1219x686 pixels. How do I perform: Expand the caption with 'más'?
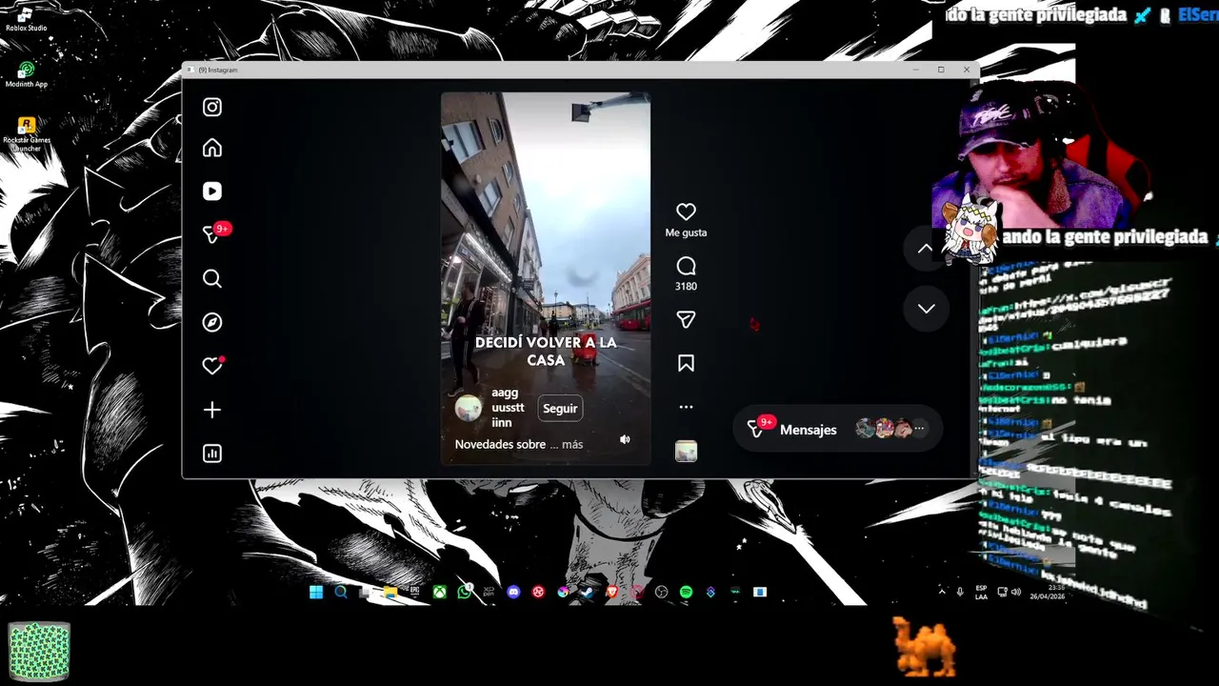pyautogui.click(x=572, y=445)
